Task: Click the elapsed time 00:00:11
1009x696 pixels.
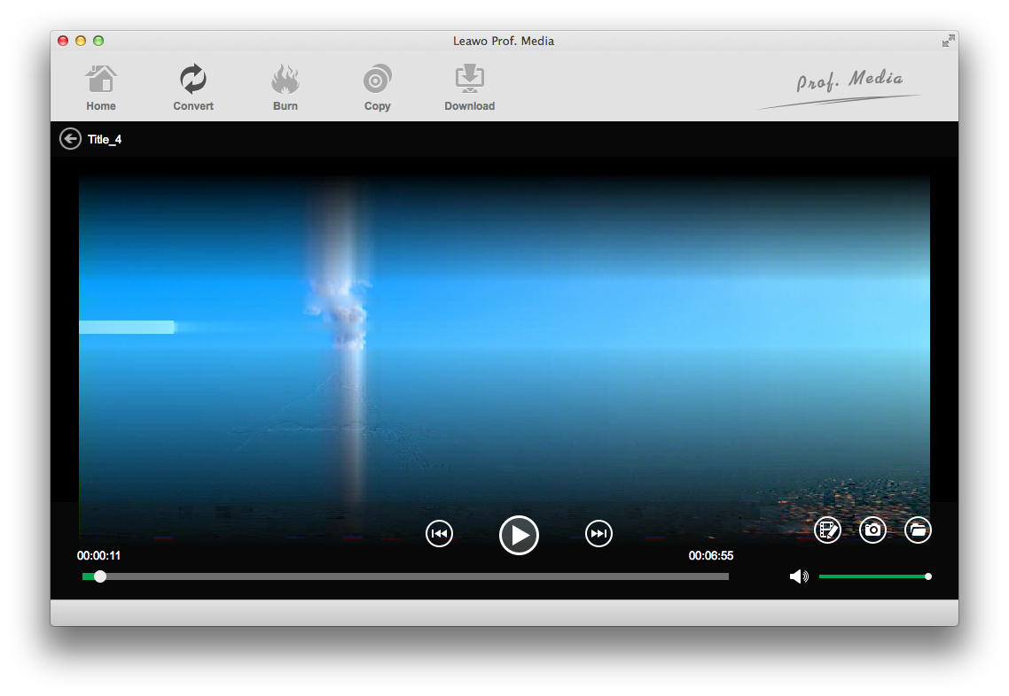Action: coord(98,555)
